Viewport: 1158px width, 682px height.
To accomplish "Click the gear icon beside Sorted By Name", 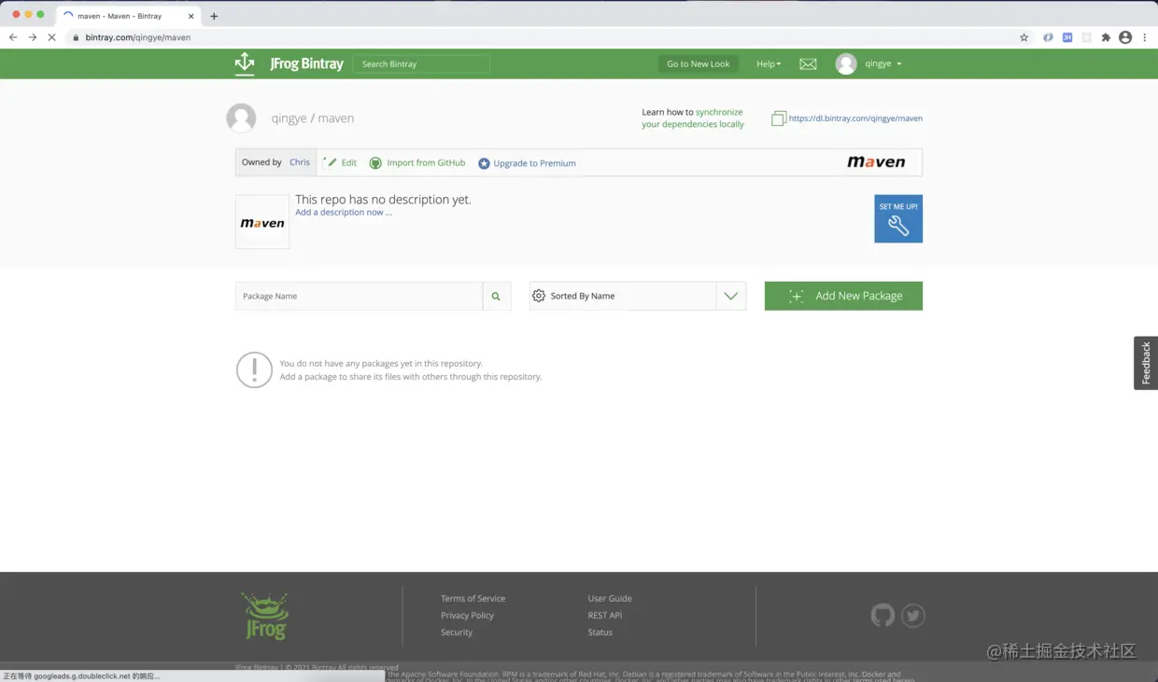I will [x=539, y=296].
